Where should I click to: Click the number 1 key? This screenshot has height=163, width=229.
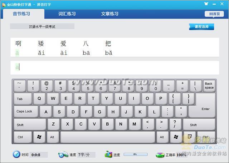[33, 86]
